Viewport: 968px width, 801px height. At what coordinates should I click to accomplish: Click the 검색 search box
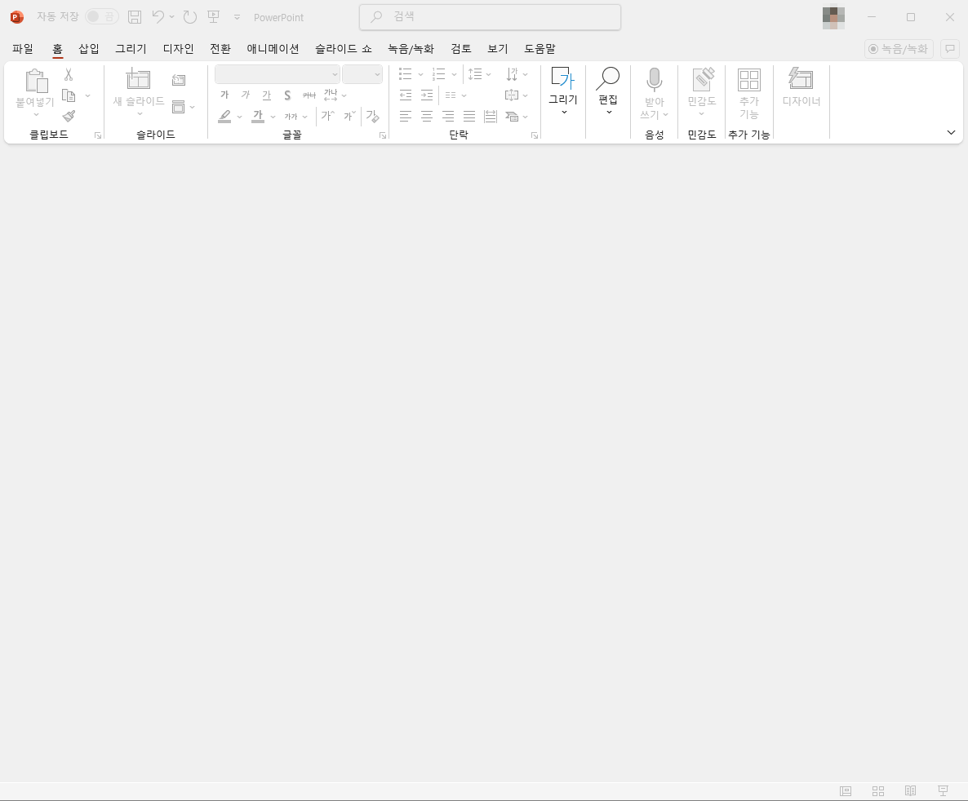(x=491, y=17)
